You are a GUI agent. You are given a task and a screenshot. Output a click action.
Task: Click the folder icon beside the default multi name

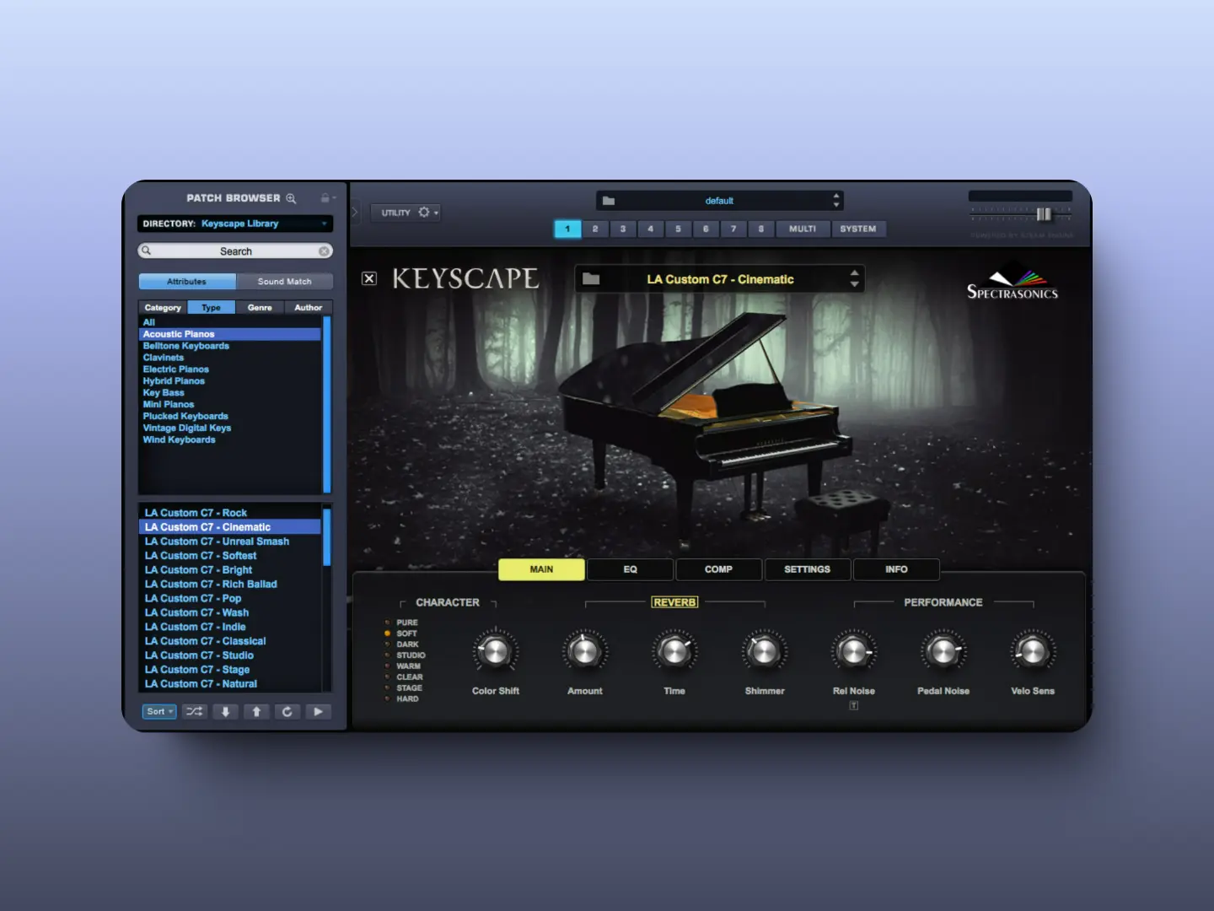(x=609, y=201)
